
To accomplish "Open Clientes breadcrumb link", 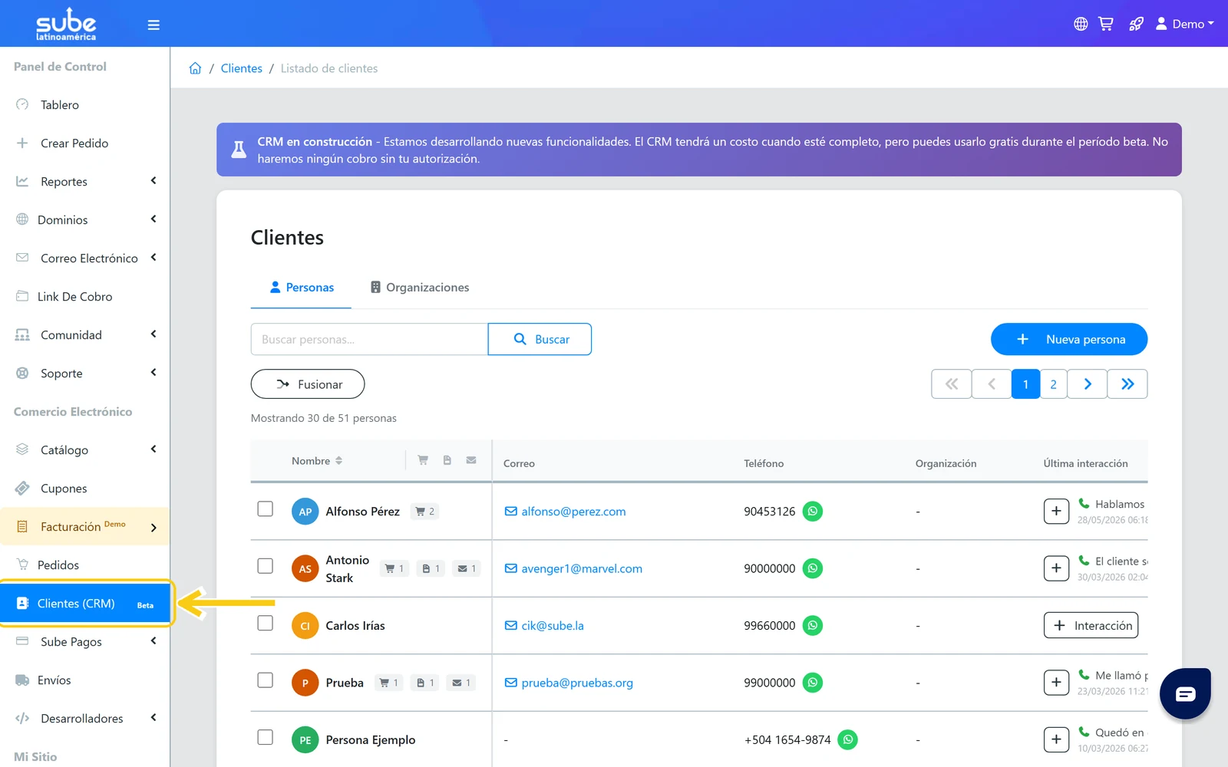I will click(242, 68).
